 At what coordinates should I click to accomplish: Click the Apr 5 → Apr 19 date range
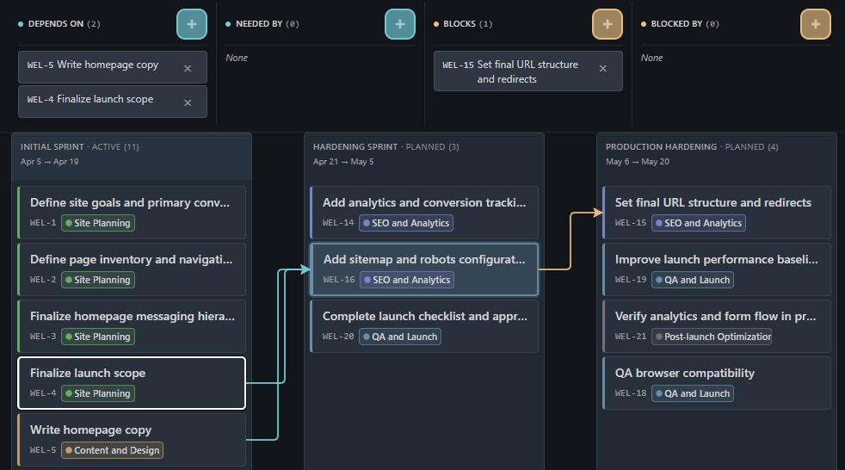coord(50,162)
